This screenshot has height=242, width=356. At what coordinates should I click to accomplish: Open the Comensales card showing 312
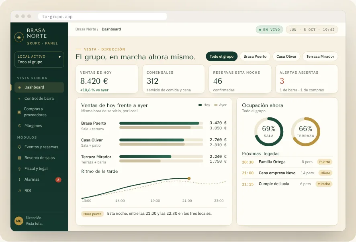(x=174, y=79)
